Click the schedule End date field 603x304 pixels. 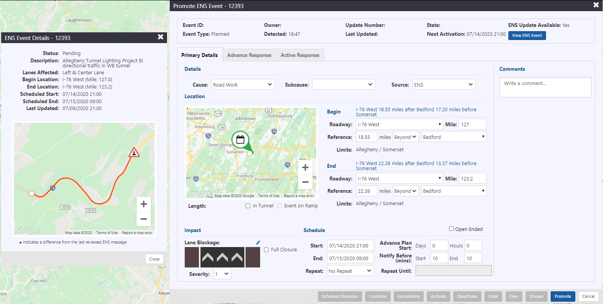[x=350, y=258]
